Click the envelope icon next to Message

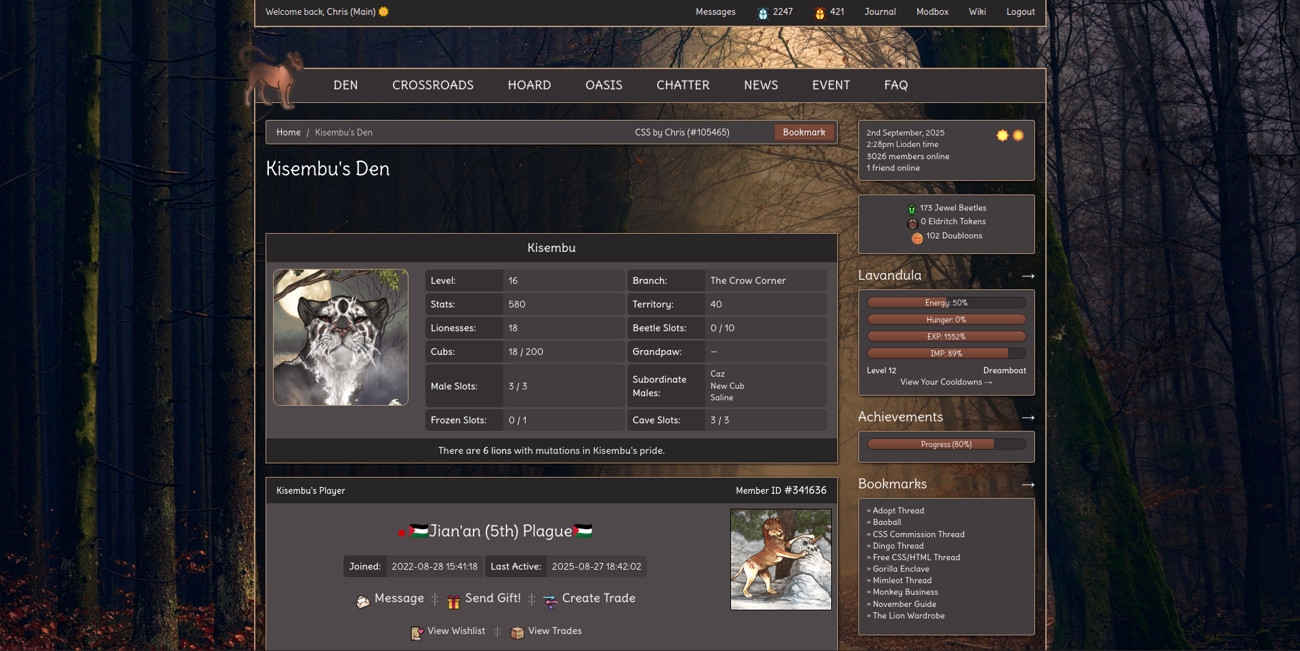tap(362, 601)
